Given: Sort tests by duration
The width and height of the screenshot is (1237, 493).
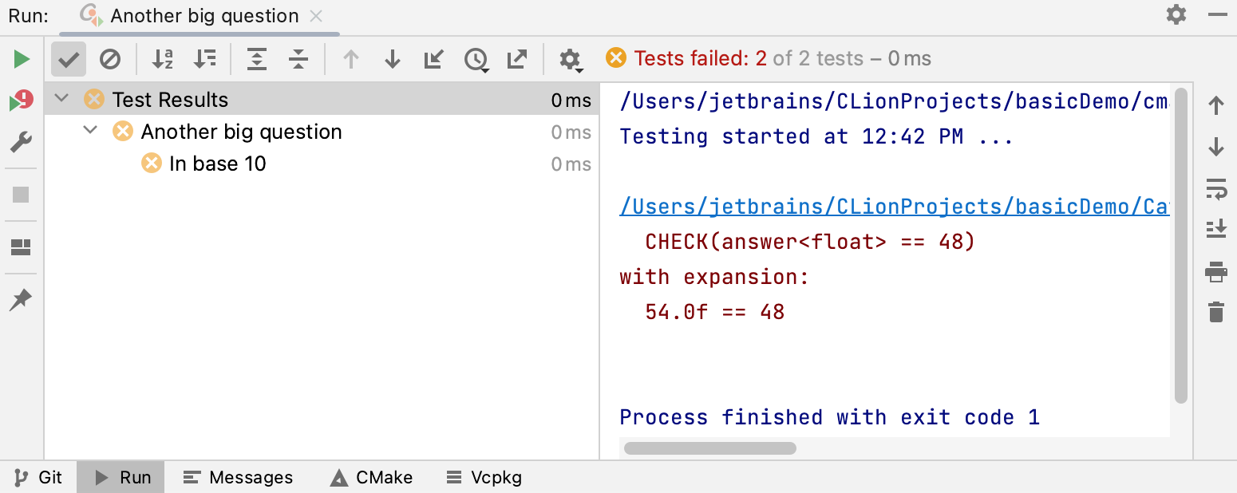Looking at the screenshot, I should click(x=205, y=59).
